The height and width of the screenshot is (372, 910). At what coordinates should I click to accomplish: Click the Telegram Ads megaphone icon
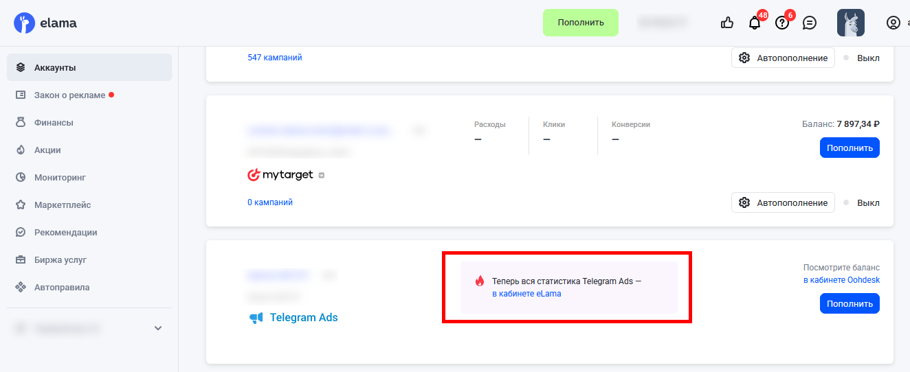pos(256,318)
